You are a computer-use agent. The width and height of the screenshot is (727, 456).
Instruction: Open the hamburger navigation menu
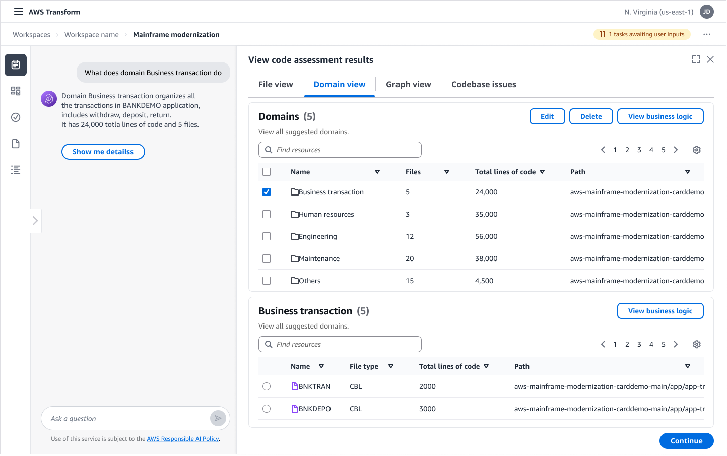pos(19,12)
